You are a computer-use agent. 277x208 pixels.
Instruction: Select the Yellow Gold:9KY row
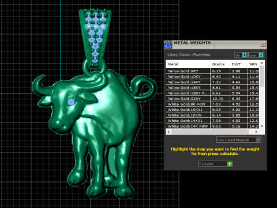tap(212, 71)
